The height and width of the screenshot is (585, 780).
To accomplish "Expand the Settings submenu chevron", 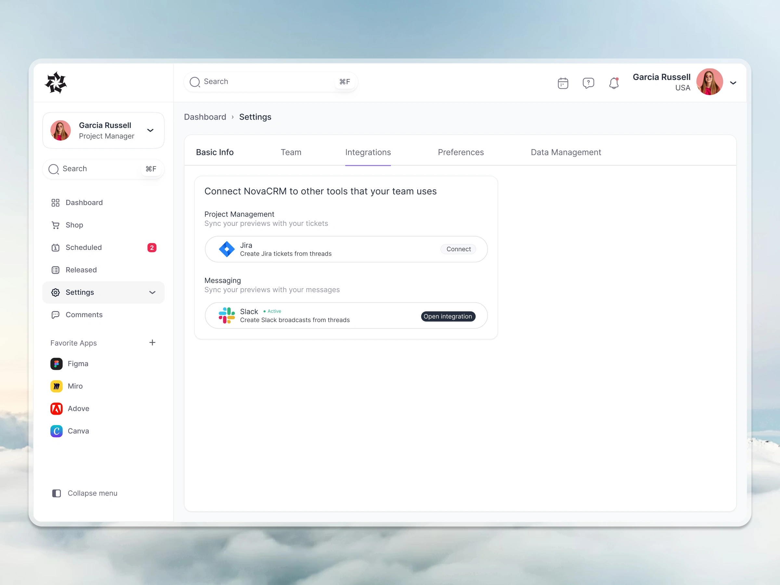I will (x=152, y=292).
